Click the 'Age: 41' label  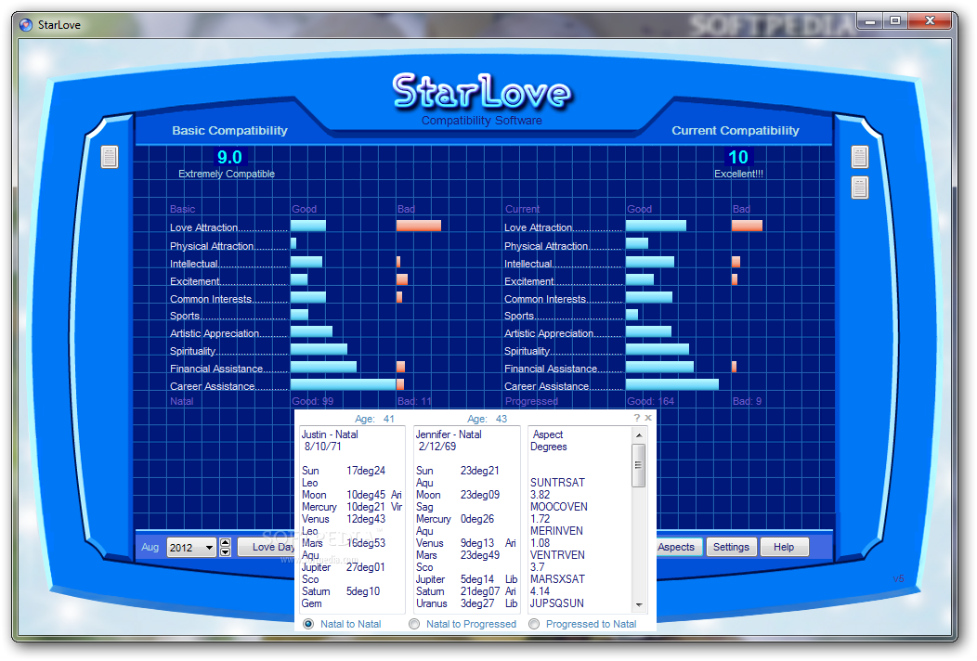point(374,419)
